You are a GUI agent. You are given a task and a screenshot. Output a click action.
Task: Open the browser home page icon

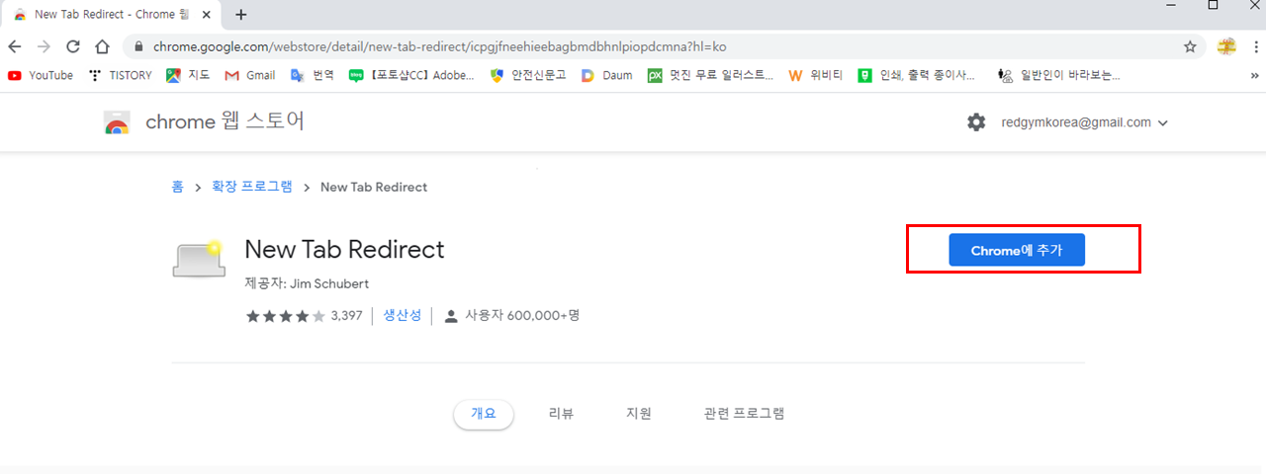(102, 46)
